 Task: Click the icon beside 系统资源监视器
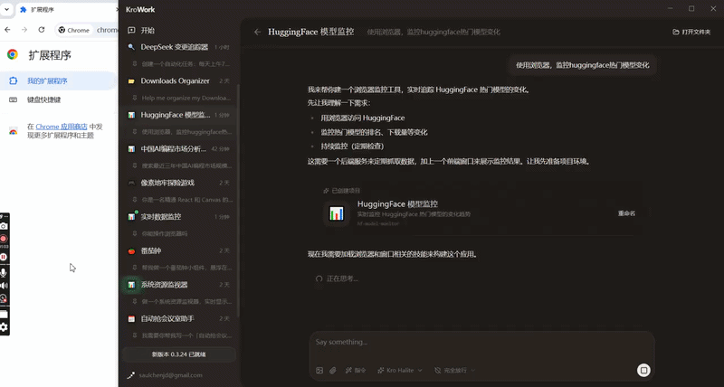coord(131,285)
